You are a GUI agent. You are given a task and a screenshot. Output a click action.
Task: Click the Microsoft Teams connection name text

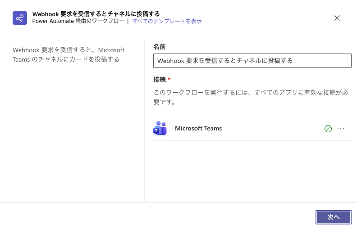198,128
